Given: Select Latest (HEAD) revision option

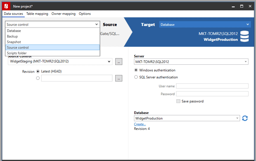Looking at the screenshot, I should [x=38, y=71].
